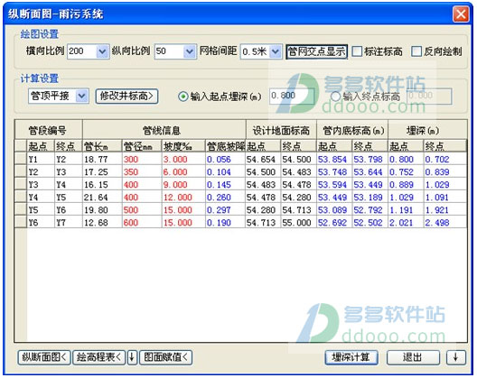This screenshot has width=477, height=378.
Task: Click the down-arrow button next to 退出
Action: tap(455, 357)
